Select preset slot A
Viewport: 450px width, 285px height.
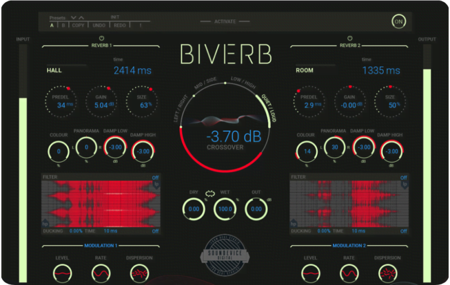click(52, 25)
